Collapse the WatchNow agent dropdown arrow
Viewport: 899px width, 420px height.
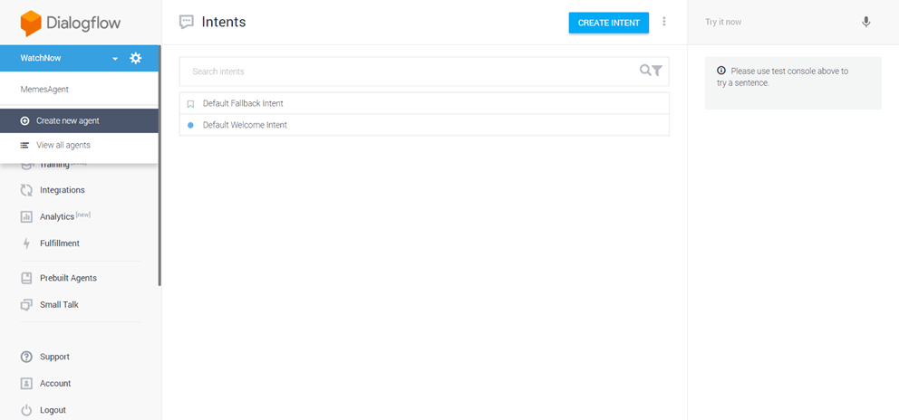coord(115,59)
